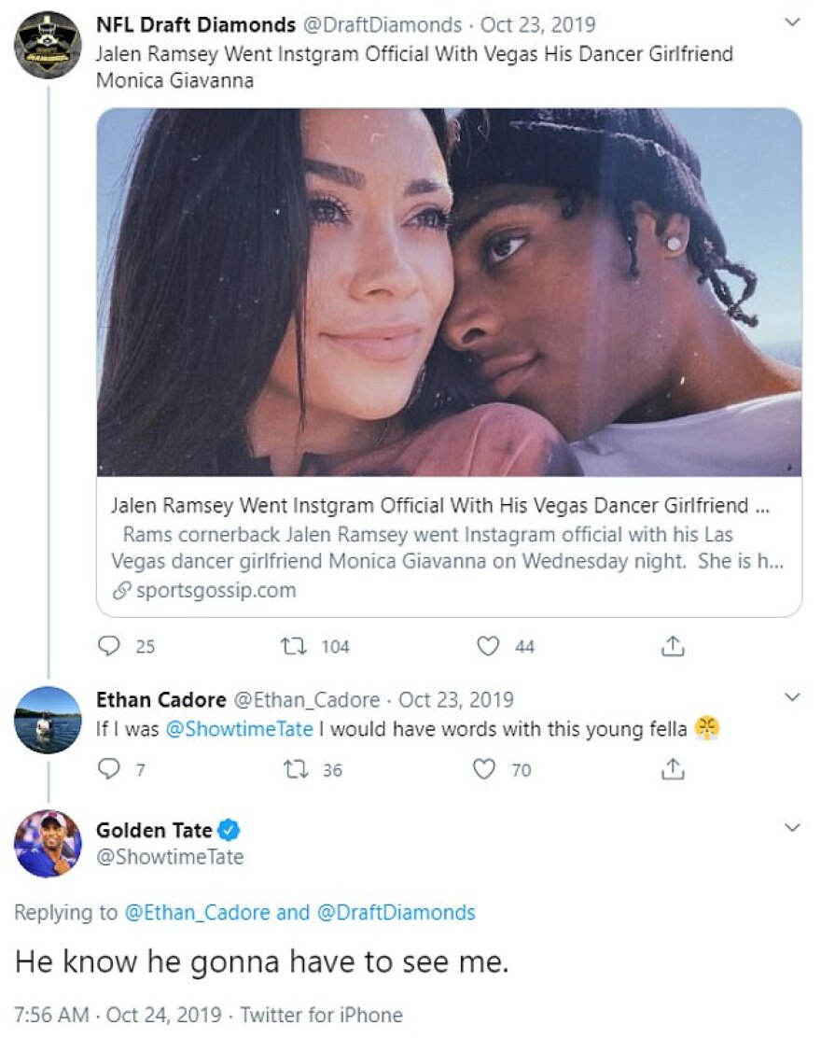Share the NFL Draft Diamonds tweet
Screen dimensions: 821x1039
673,646
